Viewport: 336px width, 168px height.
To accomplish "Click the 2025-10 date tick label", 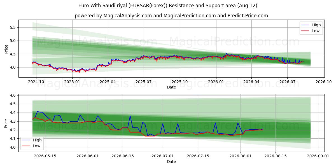I will click(x=180, y=82).
